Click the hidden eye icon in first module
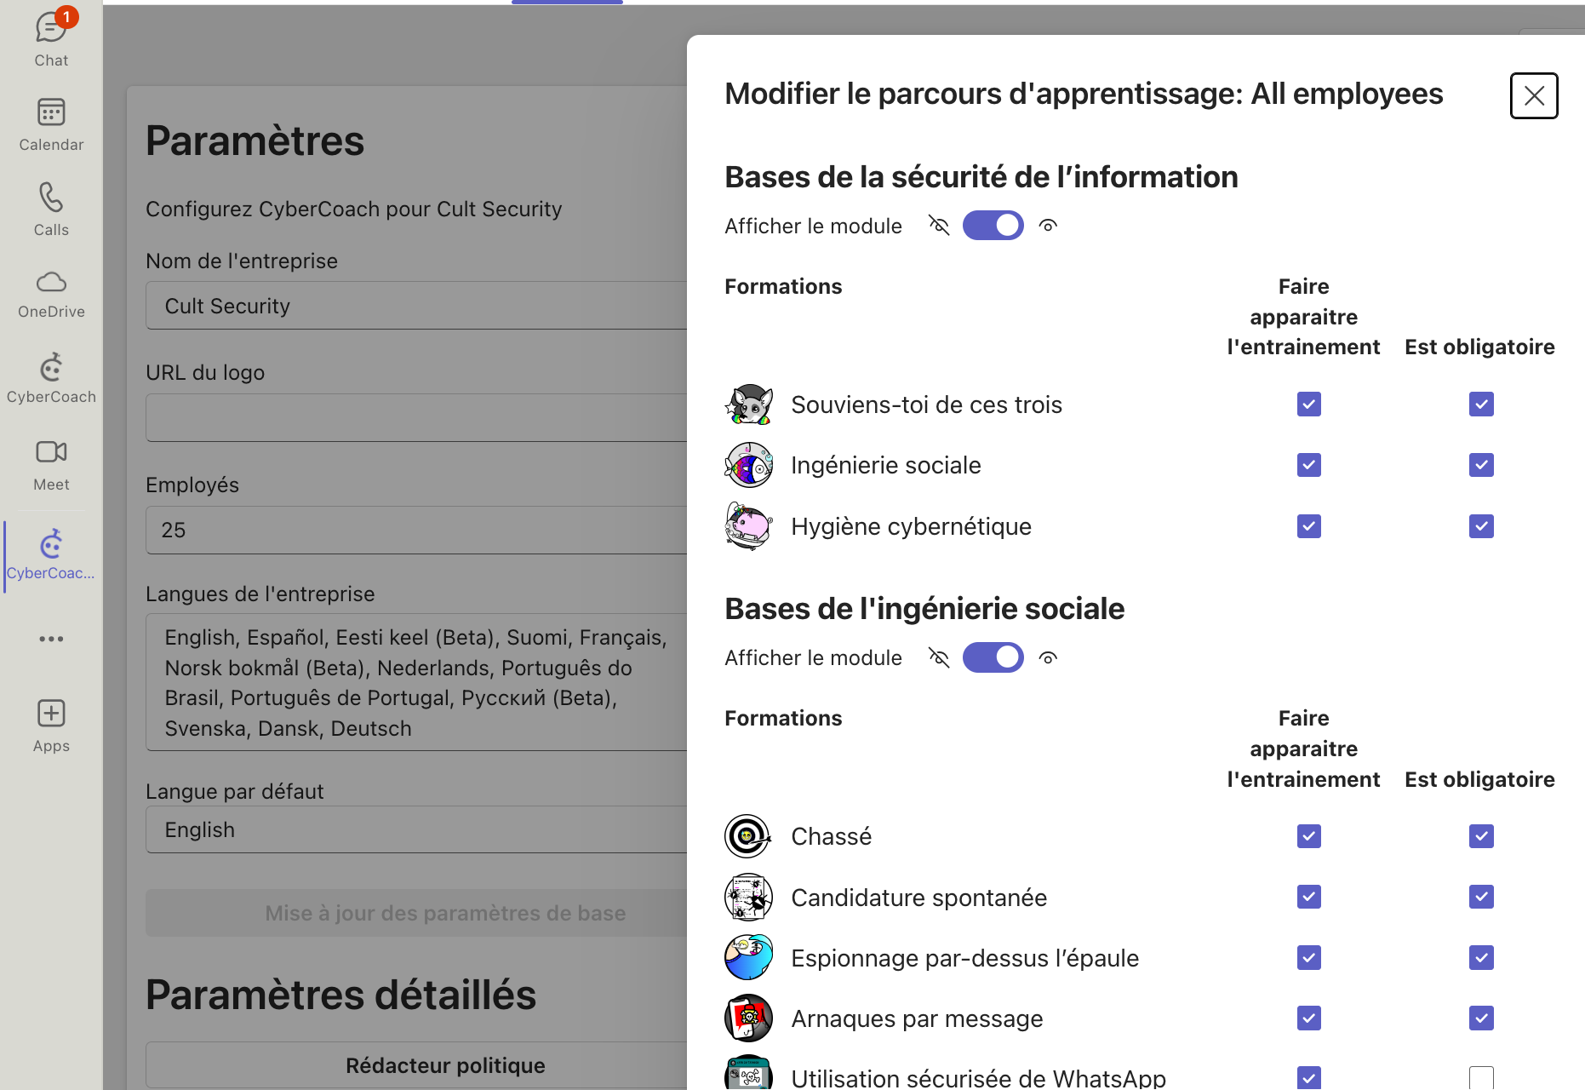The width and height of the screenshot is (1585, 1090). pos(938,226)
